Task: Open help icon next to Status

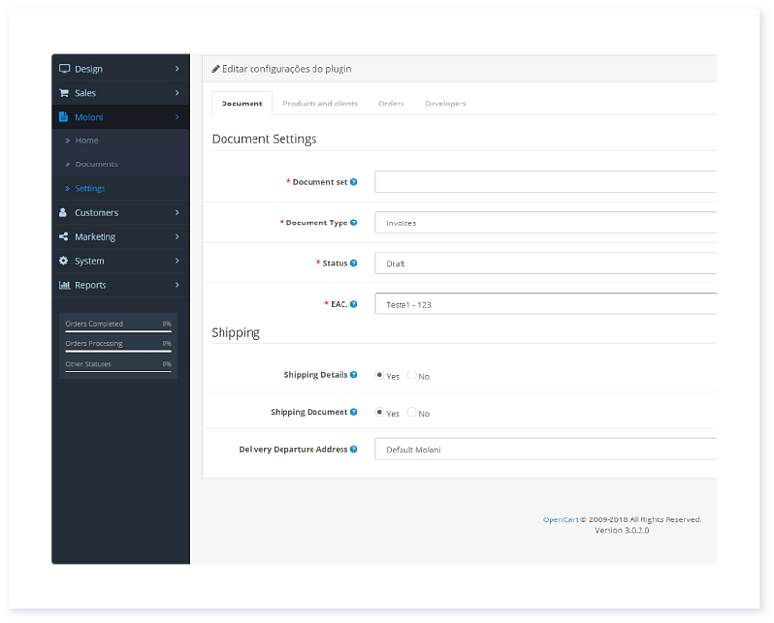Action: click(353, 262)
